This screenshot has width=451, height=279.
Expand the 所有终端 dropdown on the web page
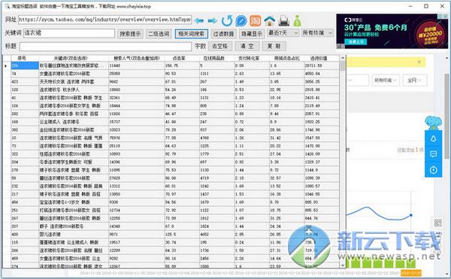pyautogui.click(x=386, y=80)
